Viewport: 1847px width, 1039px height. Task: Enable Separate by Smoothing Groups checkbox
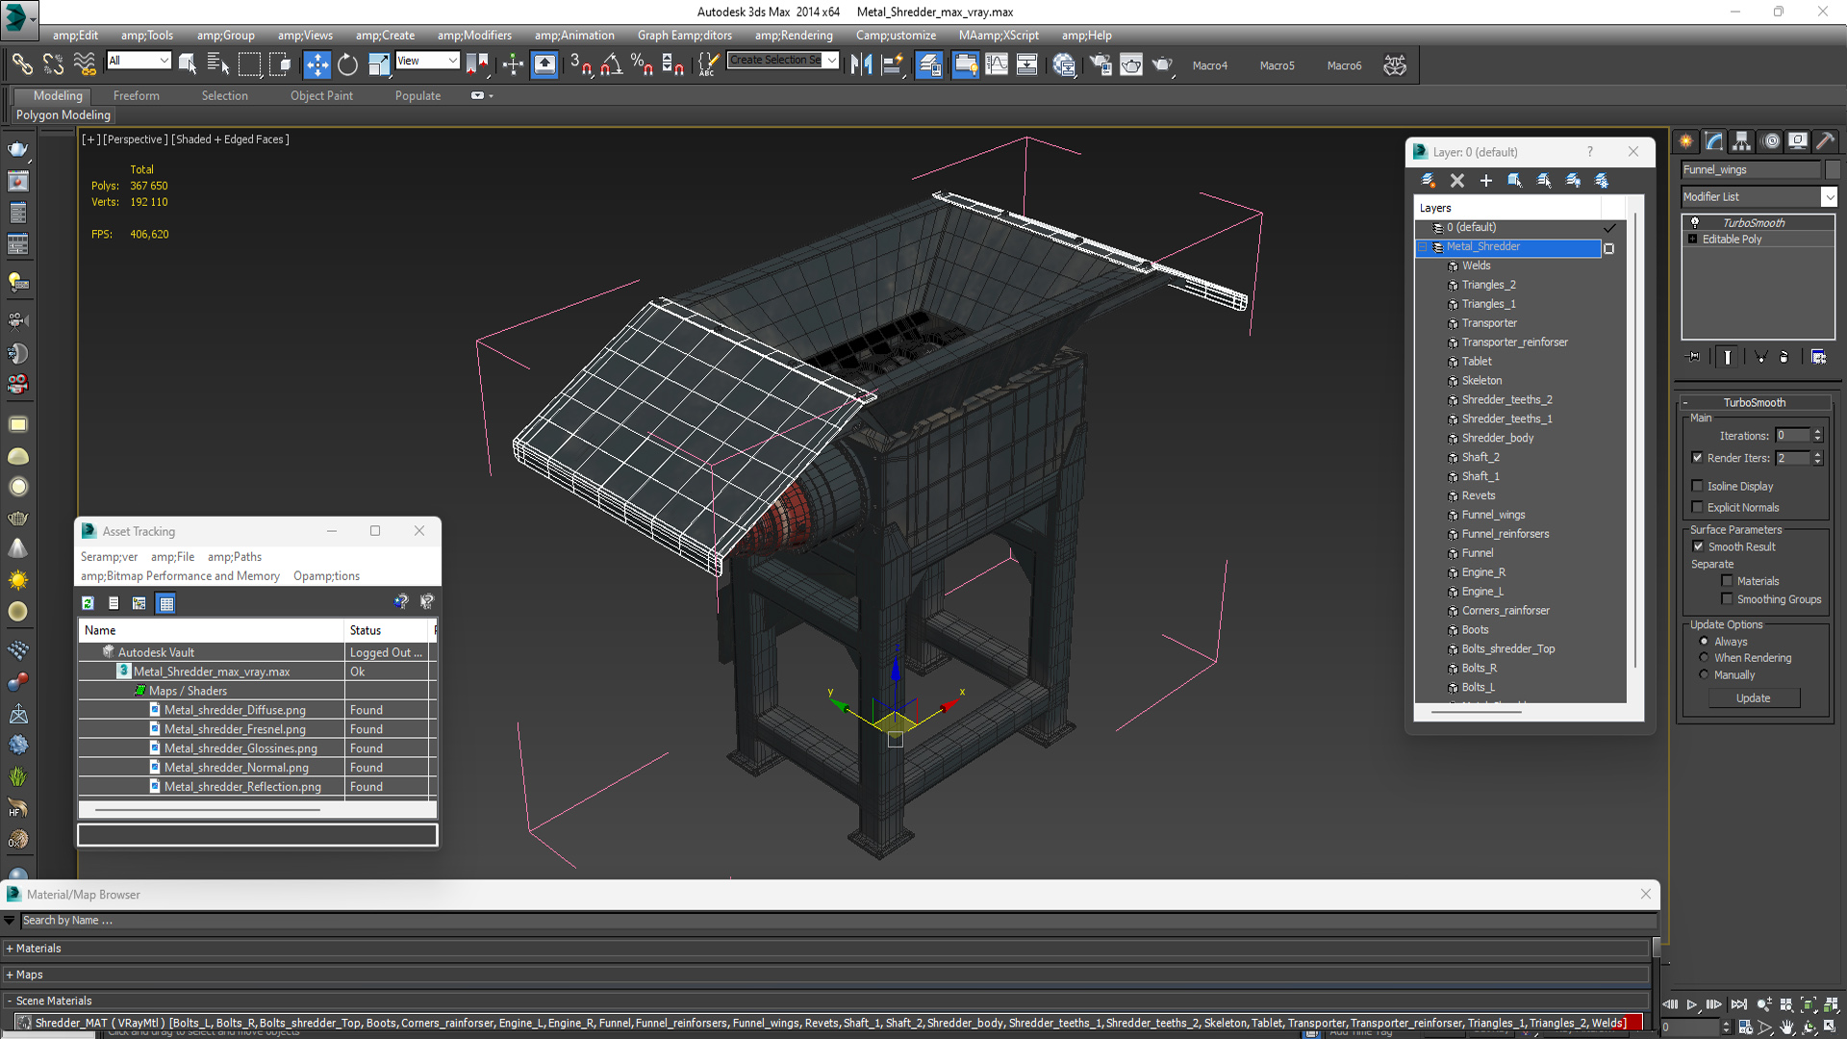pos(1727,599)
